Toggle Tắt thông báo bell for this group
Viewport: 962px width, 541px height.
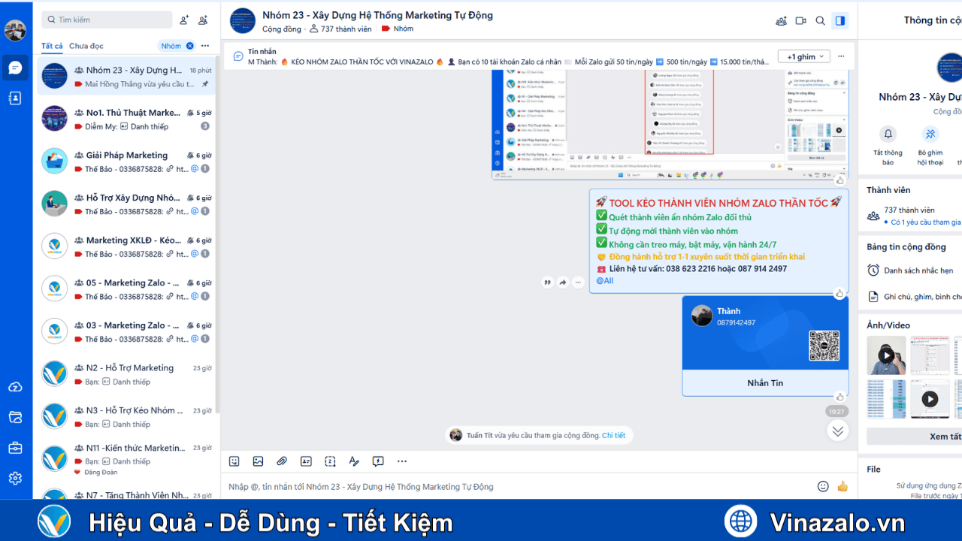888,134
